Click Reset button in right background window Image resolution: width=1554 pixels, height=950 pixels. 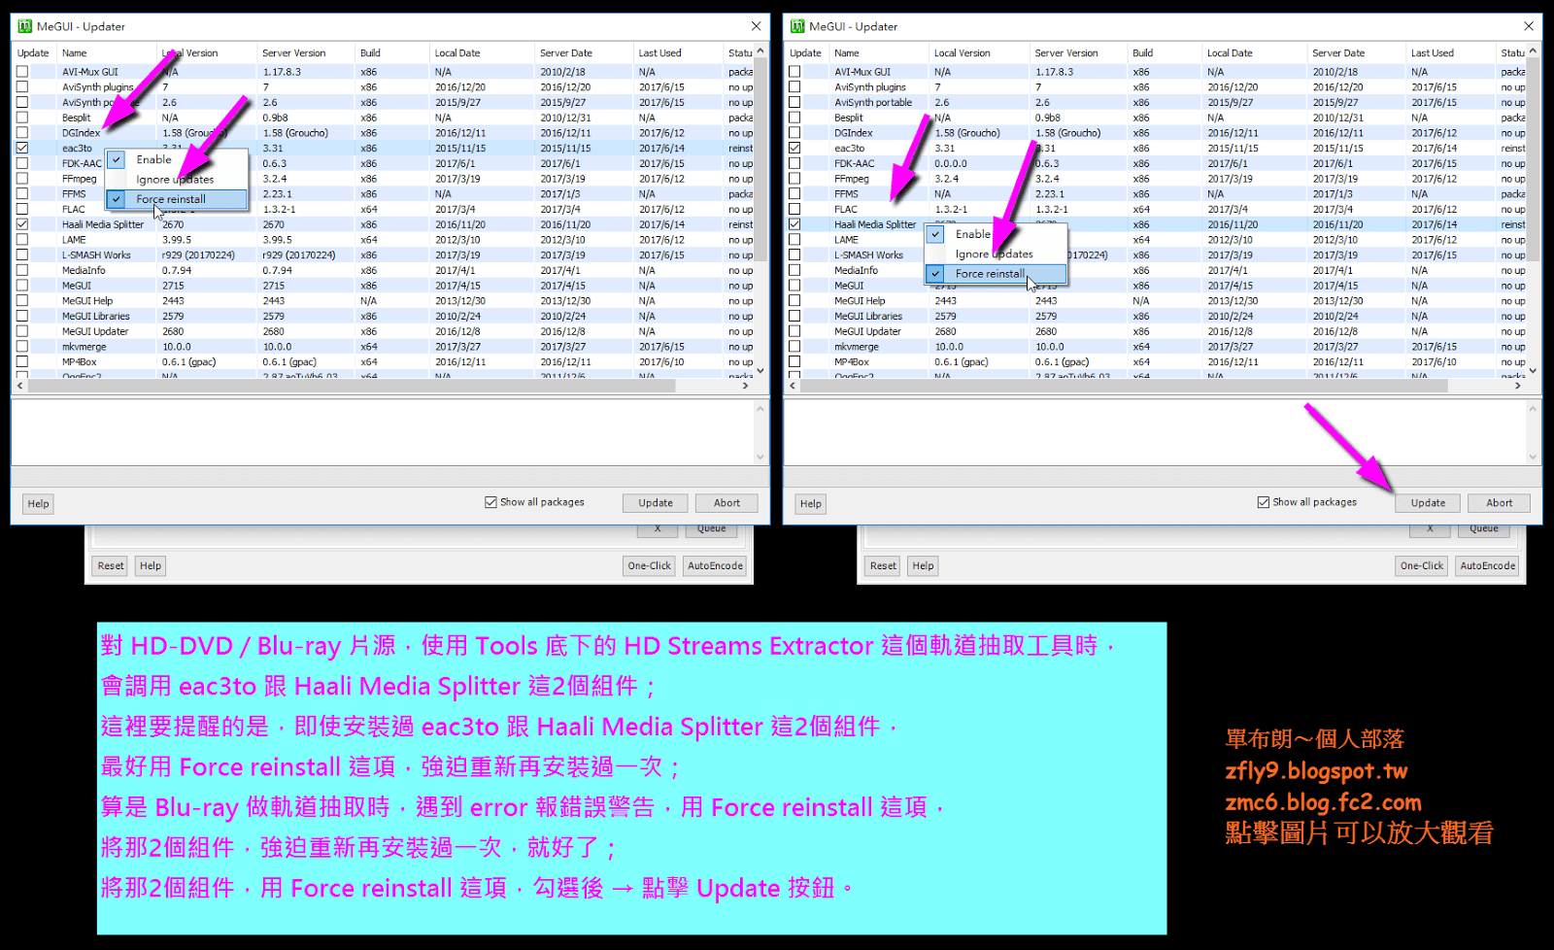[883, 565]
